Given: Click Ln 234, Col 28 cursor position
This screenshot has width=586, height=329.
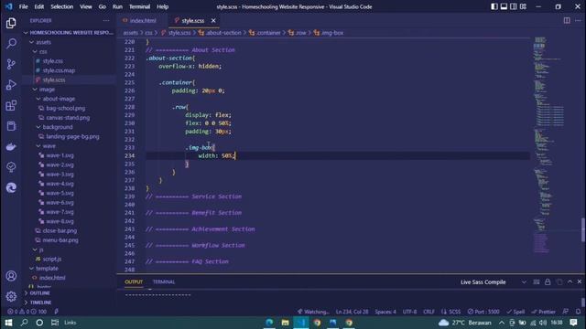Looking at the screenshot, I should pos(352,312).
